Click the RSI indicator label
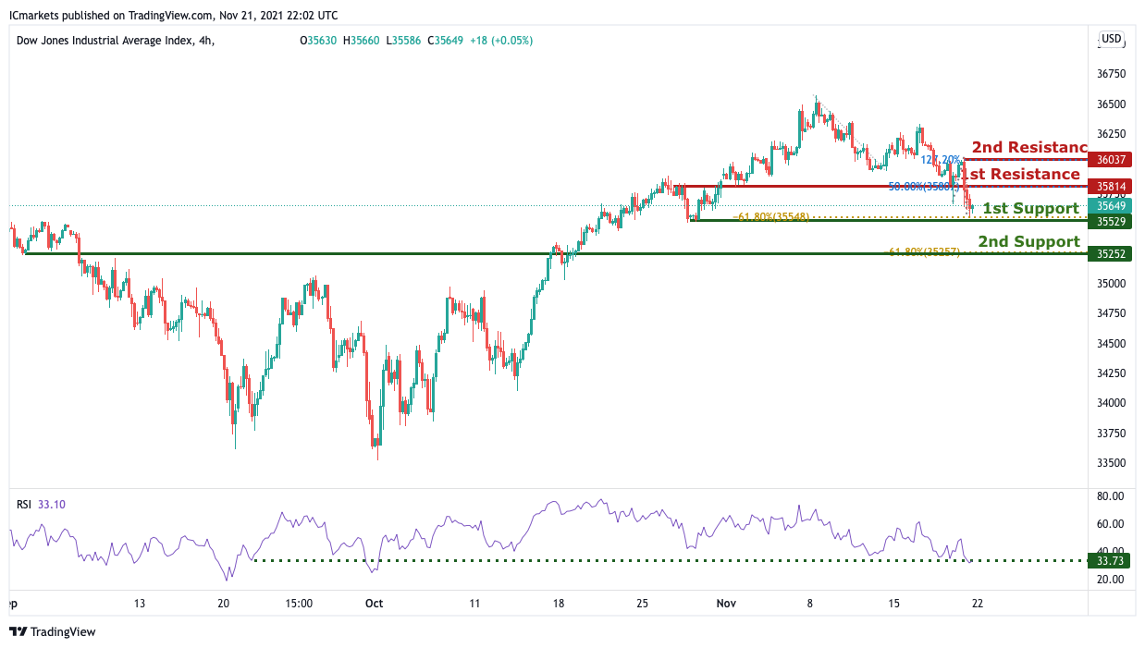Viewport: 1145px width, 648px height. 24,505
